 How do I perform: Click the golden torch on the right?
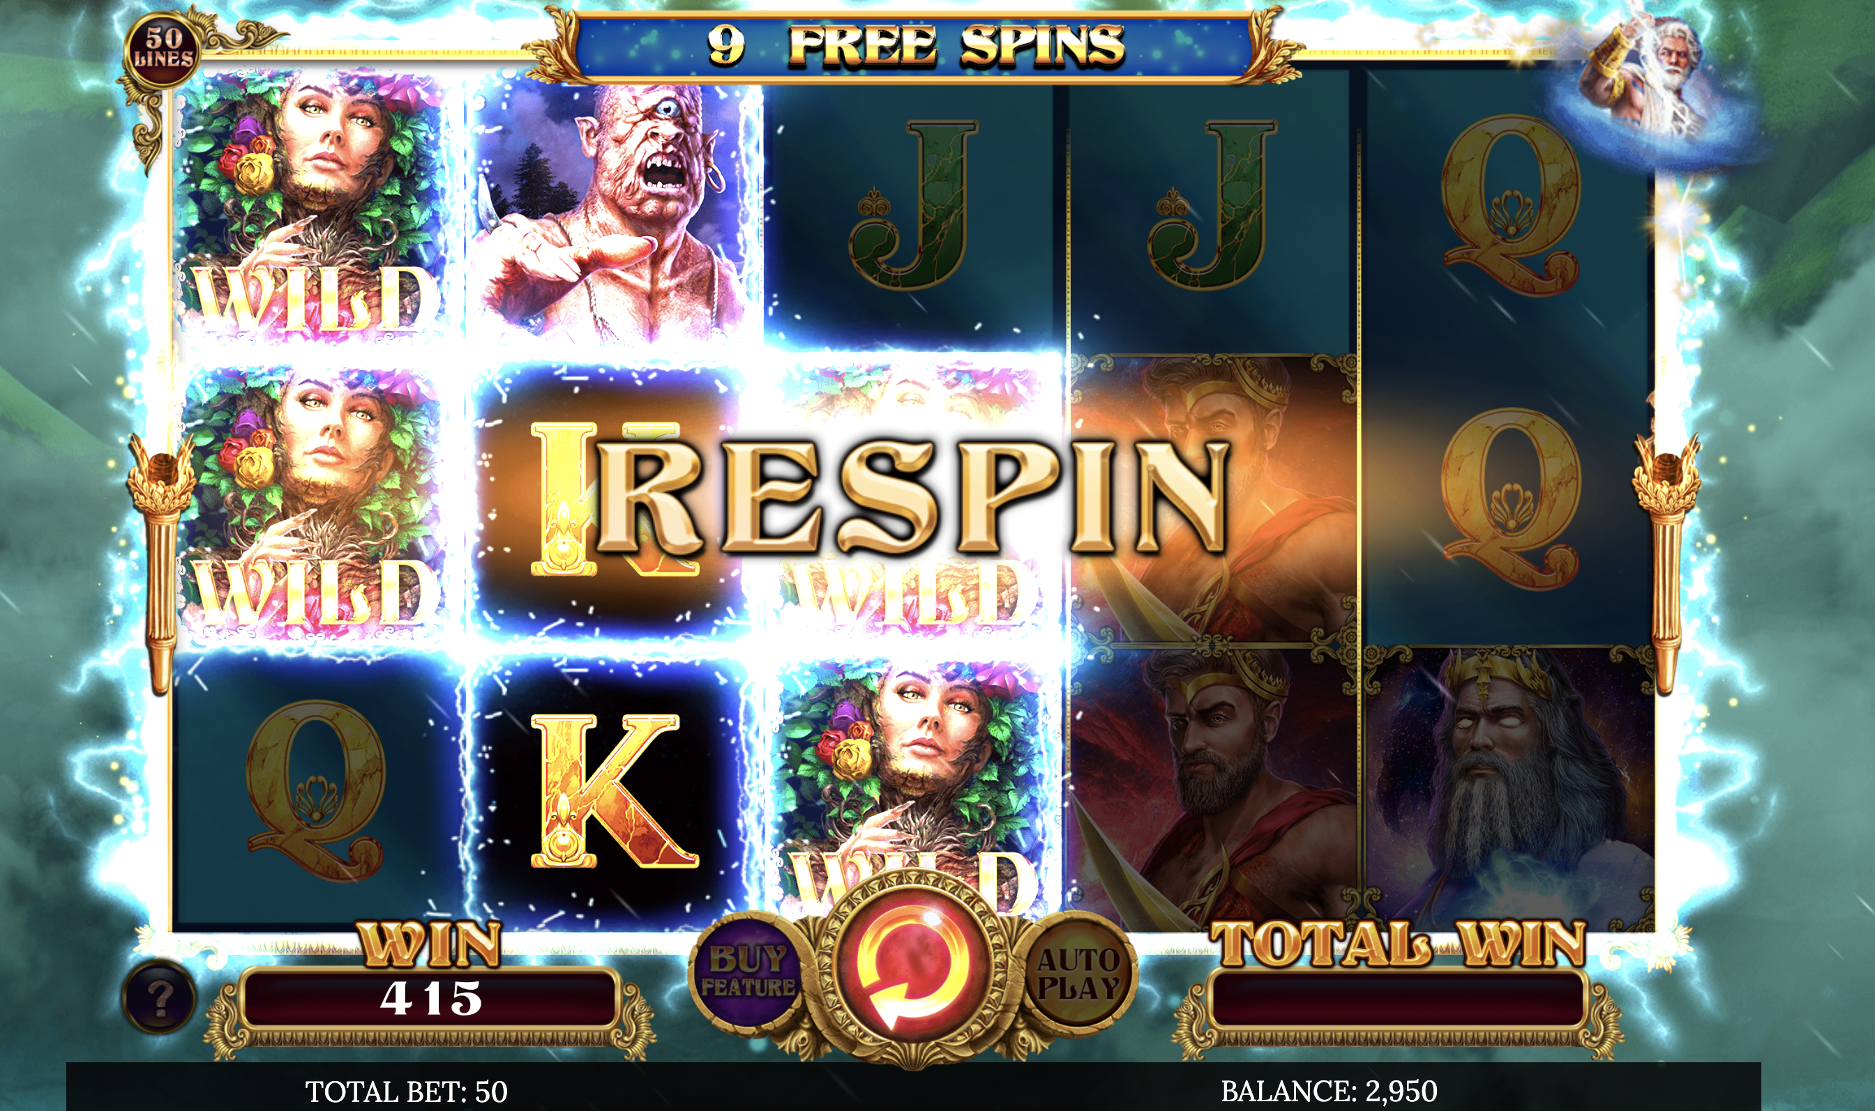tap(1666, 562)
